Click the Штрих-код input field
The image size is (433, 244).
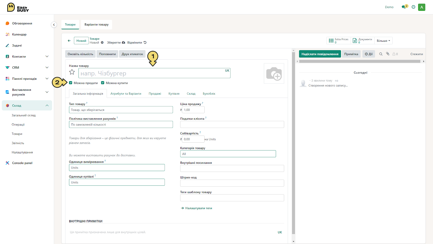(232, 183)
